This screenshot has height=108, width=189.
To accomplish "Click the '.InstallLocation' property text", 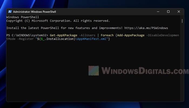I will (x=59, y=39).
